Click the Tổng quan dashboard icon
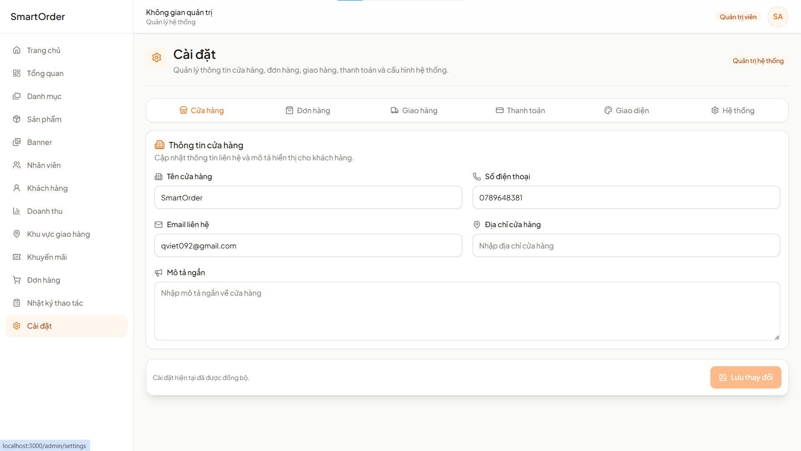Image resolution: width=801 pixels, height=451 pixels. [x=17, y=73]
